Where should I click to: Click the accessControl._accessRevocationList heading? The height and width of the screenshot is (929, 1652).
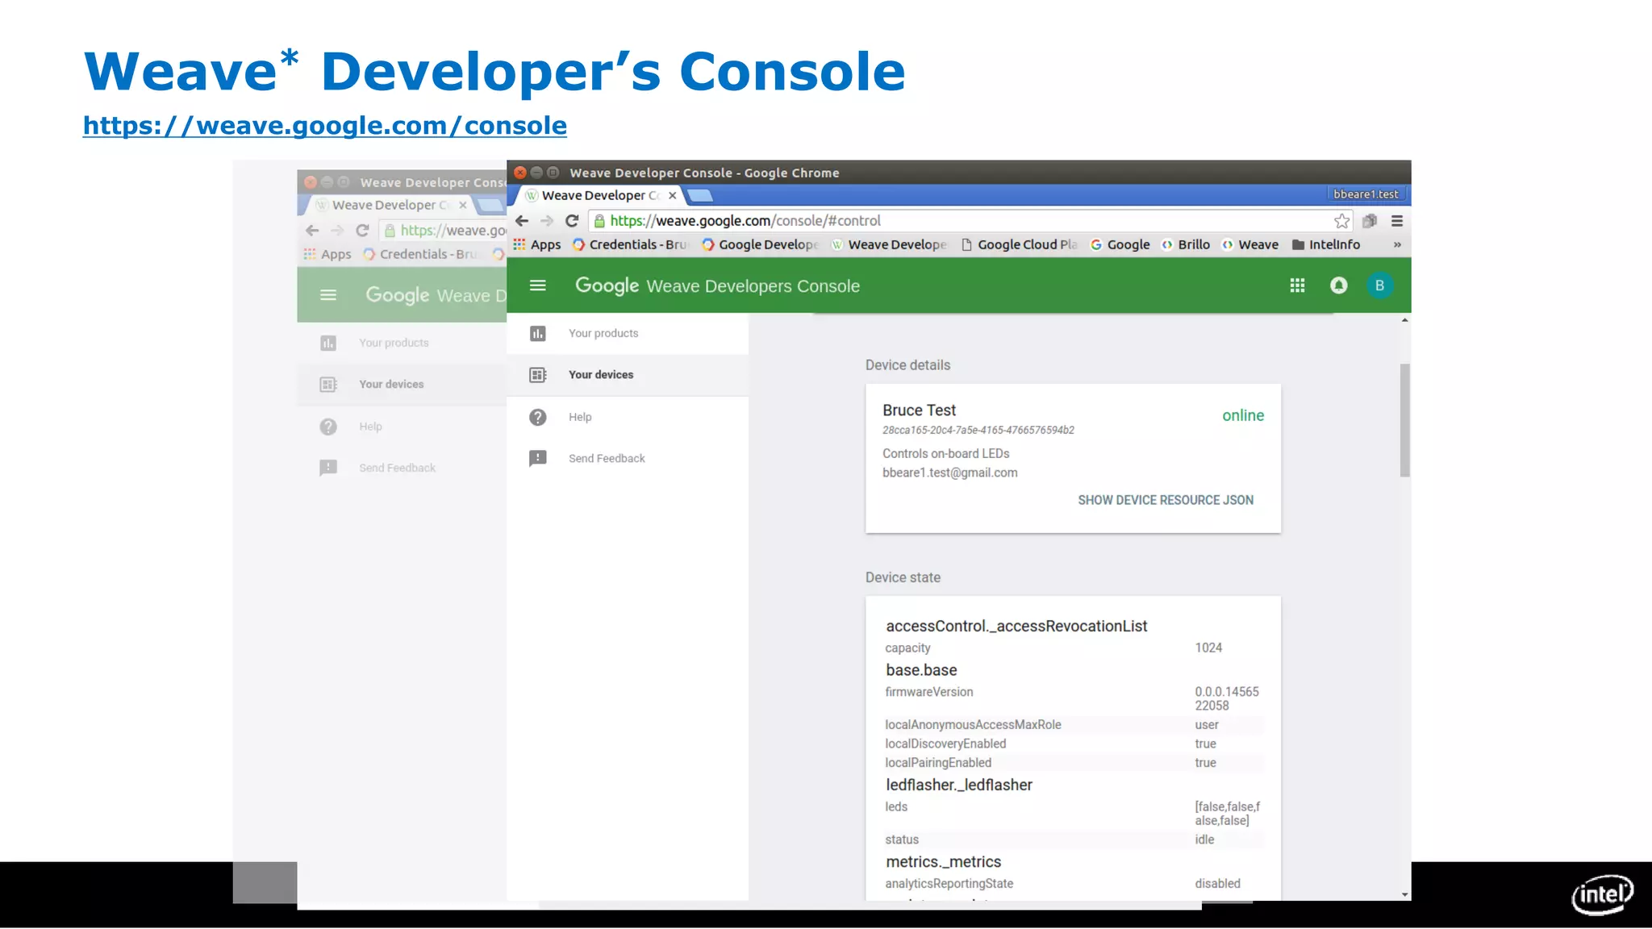click(x=1016, y=627)
